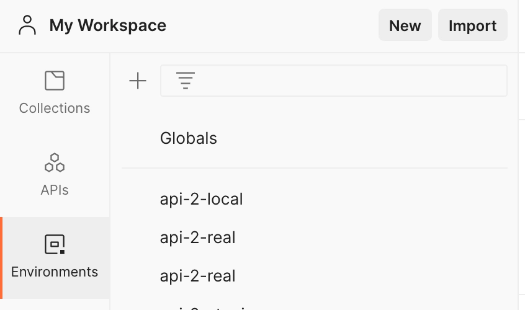
Task: Click the Collections folder icon
Action: click(55, 81)
